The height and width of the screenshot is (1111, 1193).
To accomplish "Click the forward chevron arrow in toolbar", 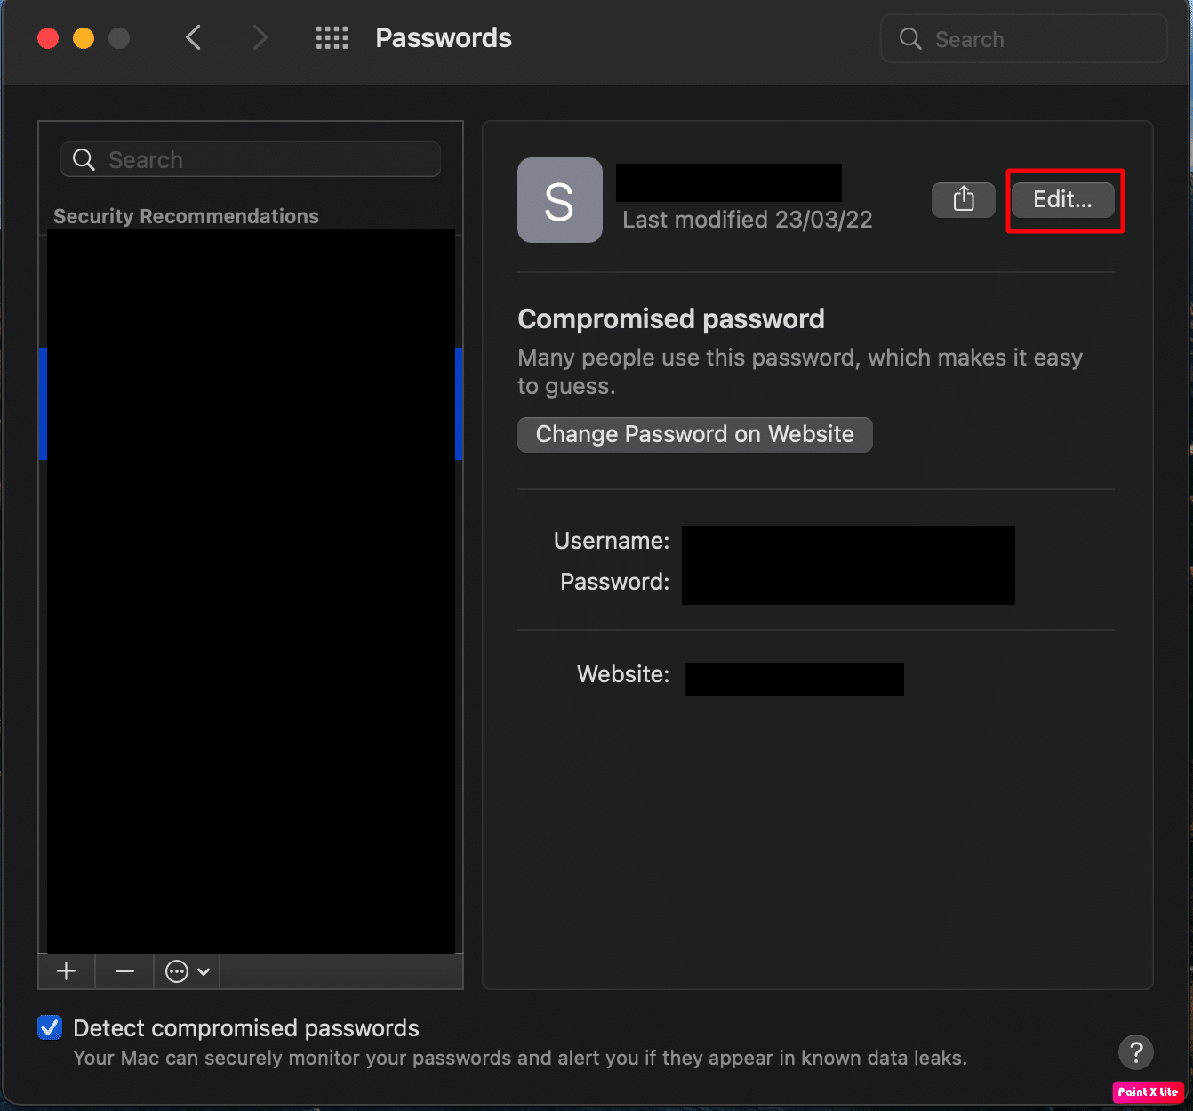I will tap(259, 38).
